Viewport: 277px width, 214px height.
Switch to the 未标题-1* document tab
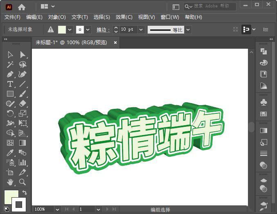point(71,43)
